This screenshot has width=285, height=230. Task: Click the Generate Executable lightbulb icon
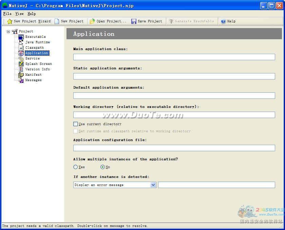(x=171, y=21)
